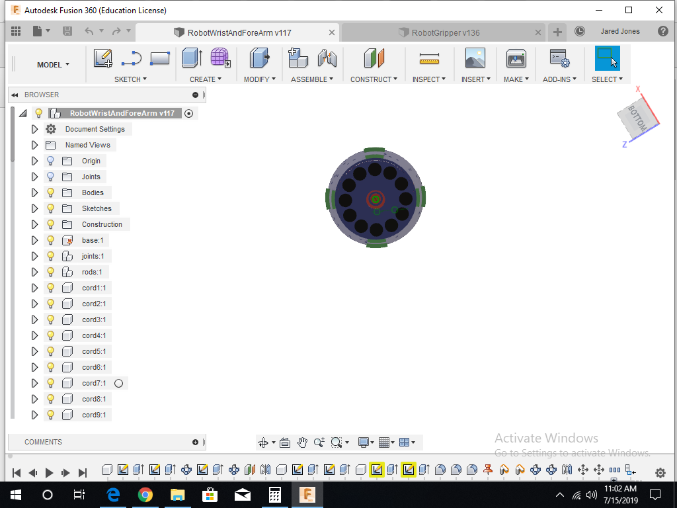Click the Create Form icon
Viewport: 677px width, 508px height.
point(221,58)
